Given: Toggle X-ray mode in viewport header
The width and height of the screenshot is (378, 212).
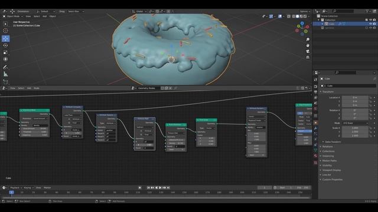Looking at the screenshot, I should click(289, 16).
